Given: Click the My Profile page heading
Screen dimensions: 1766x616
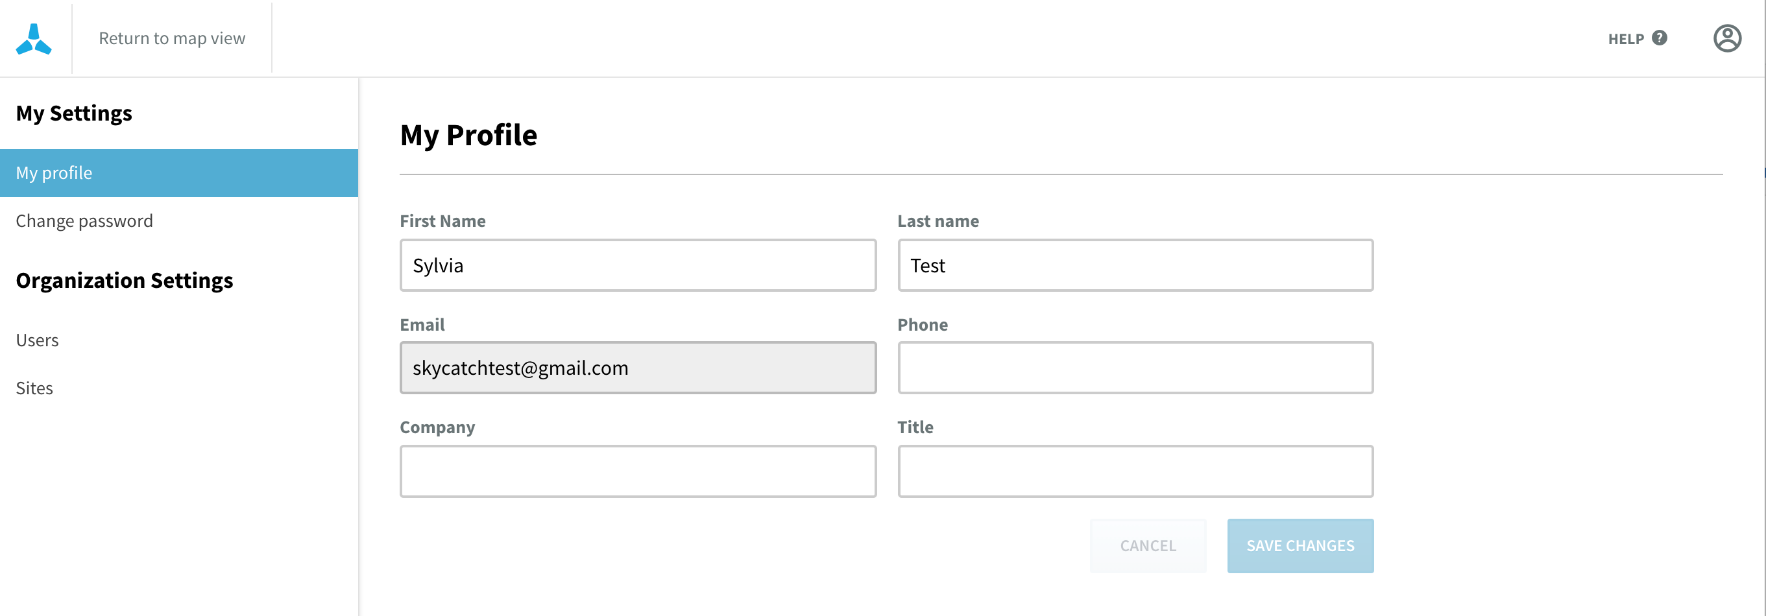Looking at the screenshot, I should (x=468, y=136).
